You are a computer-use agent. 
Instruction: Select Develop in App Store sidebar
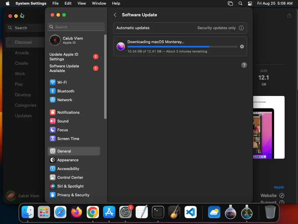(x=23, y=95)
